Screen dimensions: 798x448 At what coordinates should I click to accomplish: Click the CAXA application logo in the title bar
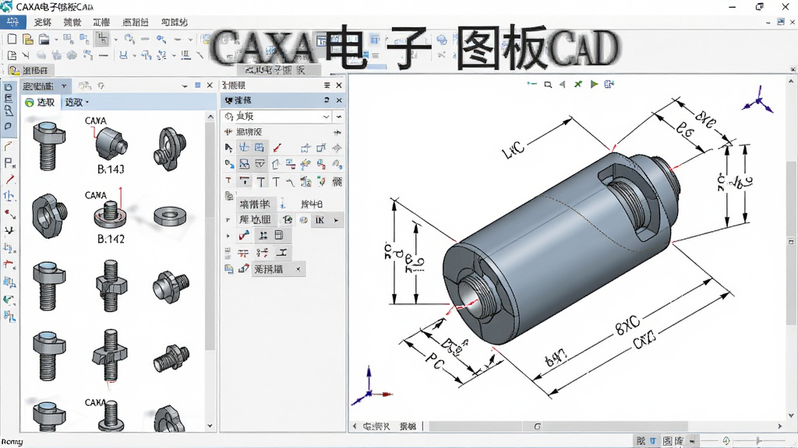6,6
